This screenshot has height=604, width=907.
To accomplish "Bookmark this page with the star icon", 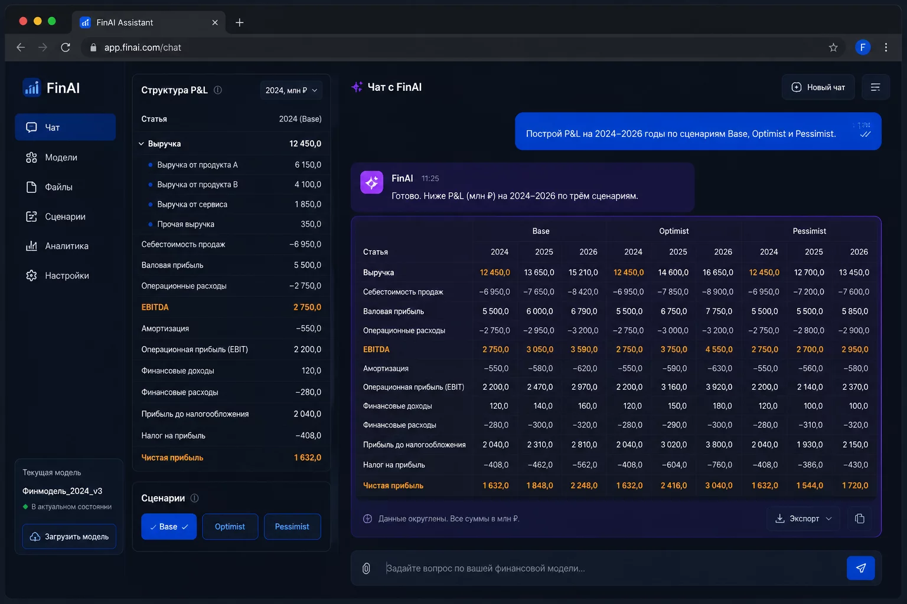I will click(x=833, y=47).
